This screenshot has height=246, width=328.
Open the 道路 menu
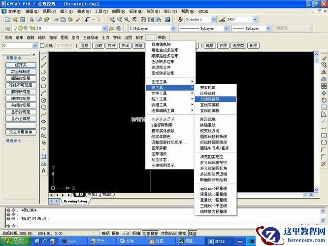click(x=31, y=37)
